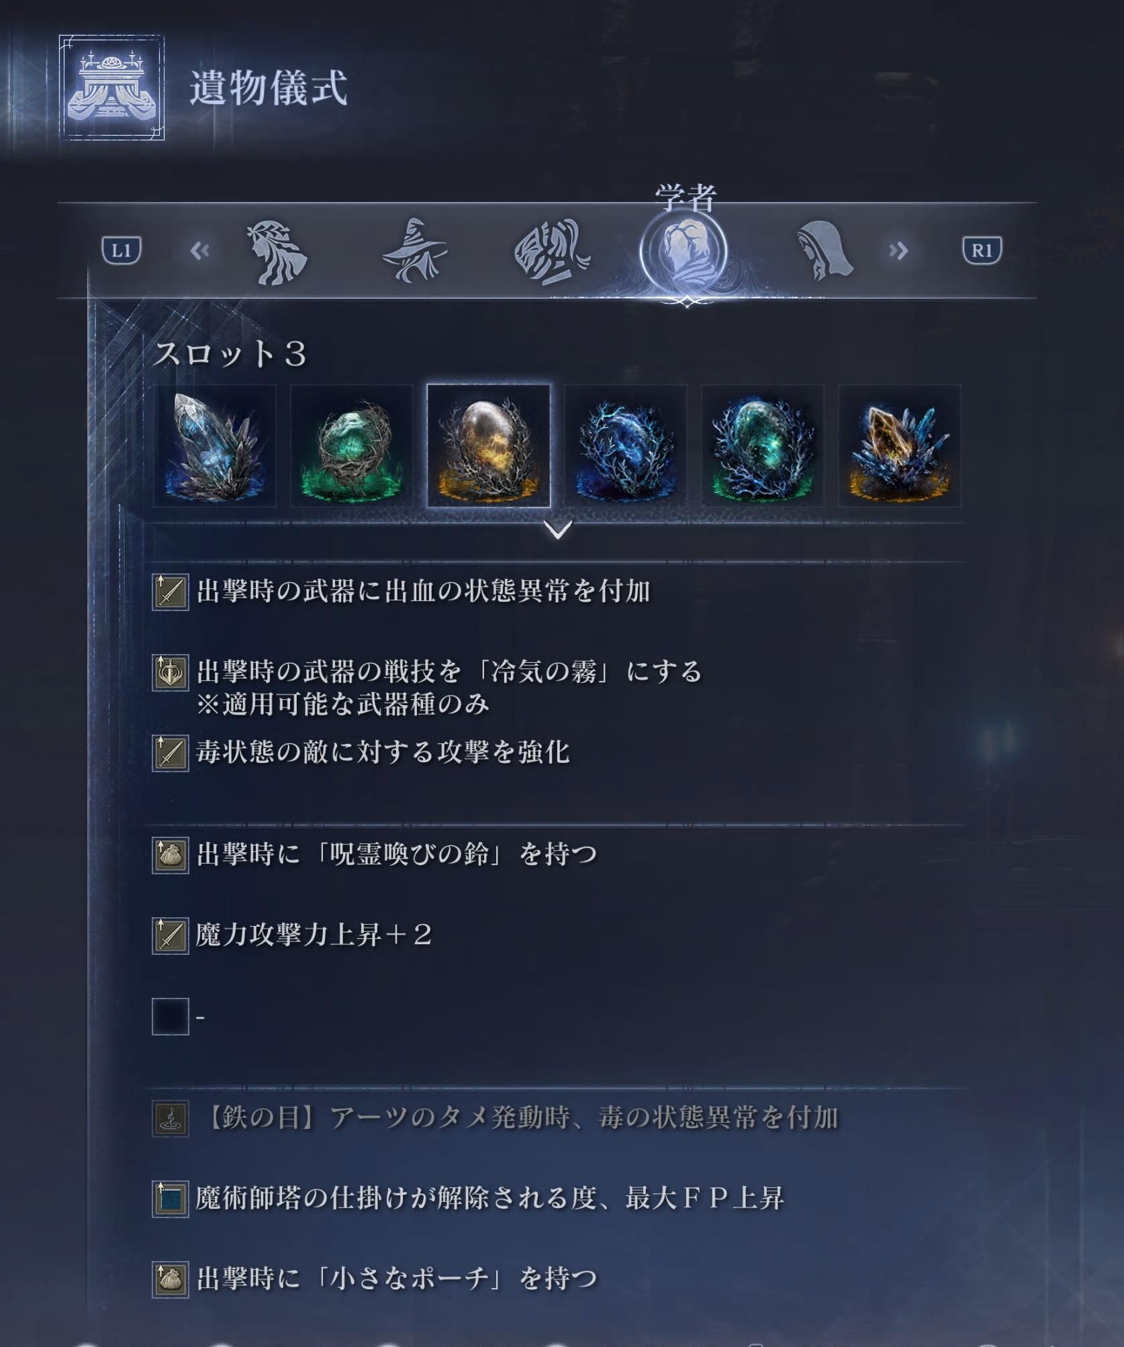Click the 魔術師塔 FP effect blue square icon

[170, 1199]
